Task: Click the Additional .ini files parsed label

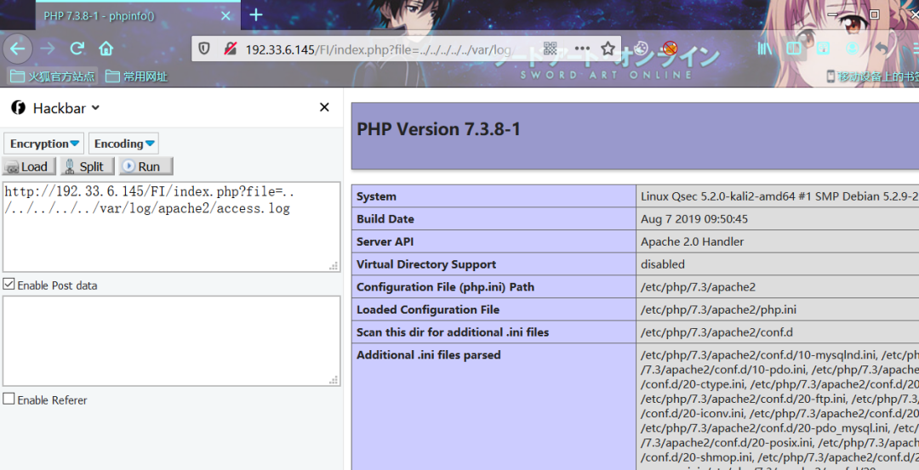Action: (x=428, y=354)
